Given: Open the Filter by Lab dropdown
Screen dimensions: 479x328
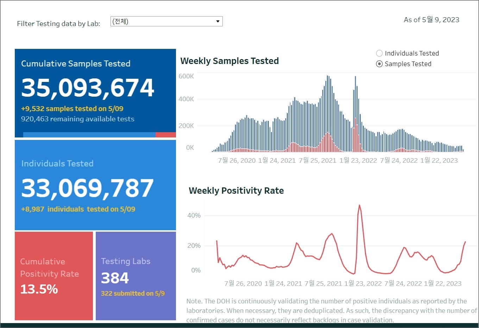Looking at the screenshot, I should click(166, 21).
